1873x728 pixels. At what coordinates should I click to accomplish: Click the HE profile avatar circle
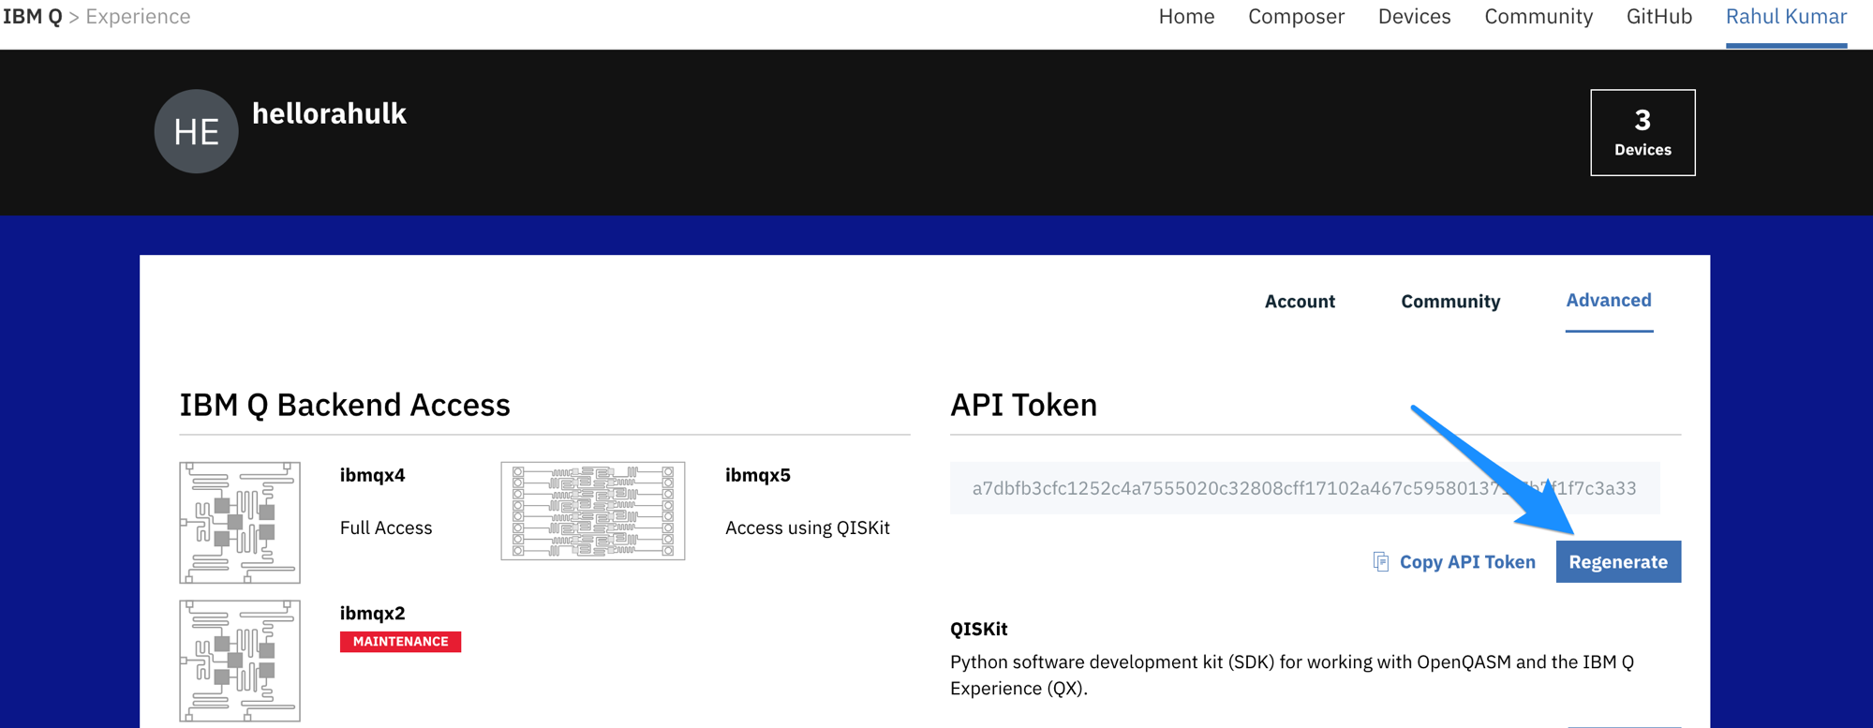tap(196, 131)
